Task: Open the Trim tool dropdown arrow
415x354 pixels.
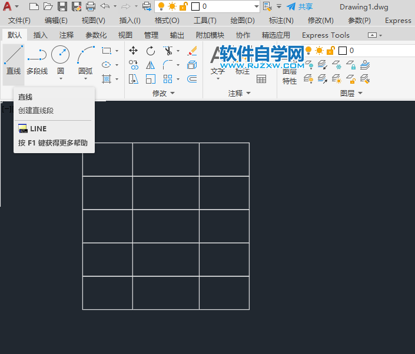Action: (x=178, y=51)
